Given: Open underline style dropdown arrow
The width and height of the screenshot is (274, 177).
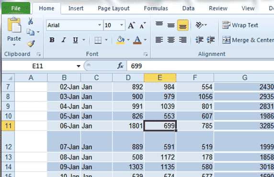Looking at the screenshot, I should tap(84, 40).
